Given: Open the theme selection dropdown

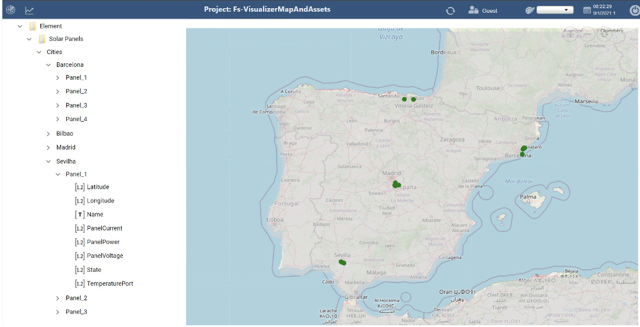Looking at the screenshot, I should (554, 10).
